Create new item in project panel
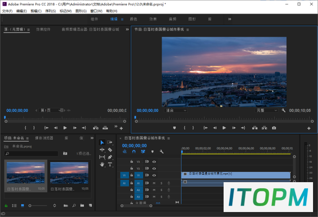 point(90,206)
